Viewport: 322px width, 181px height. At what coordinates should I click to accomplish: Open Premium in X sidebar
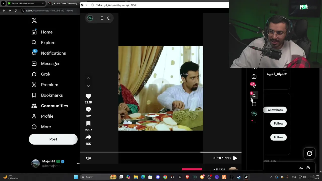click(x=45, y=85)
